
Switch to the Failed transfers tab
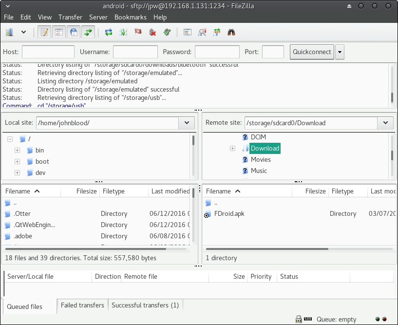[x=82, y=306]
